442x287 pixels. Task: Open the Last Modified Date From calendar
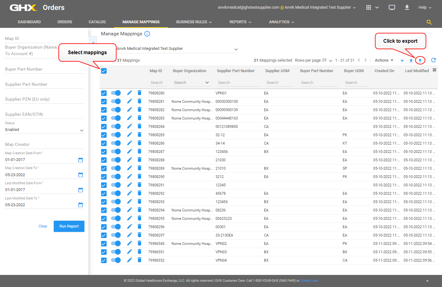[x=81, y=190]
